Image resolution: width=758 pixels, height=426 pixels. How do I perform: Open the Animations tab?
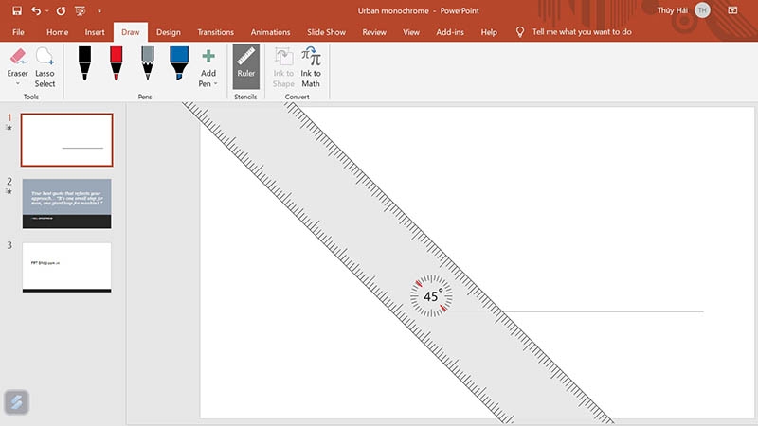[270, 32]
